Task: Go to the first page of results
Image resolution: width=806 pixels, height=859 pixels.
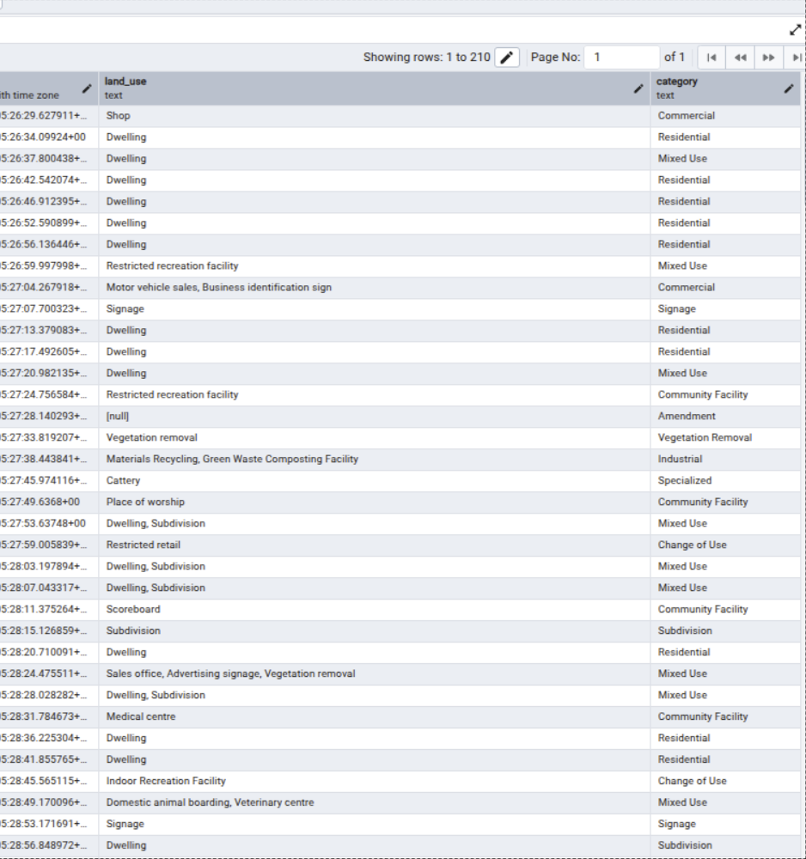Action: pos(711,58)
